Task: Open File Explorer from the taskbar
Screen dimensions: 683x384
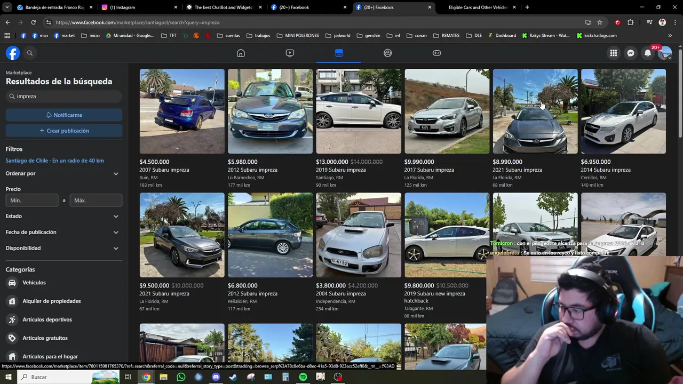Action: click(x=163, y=377)
